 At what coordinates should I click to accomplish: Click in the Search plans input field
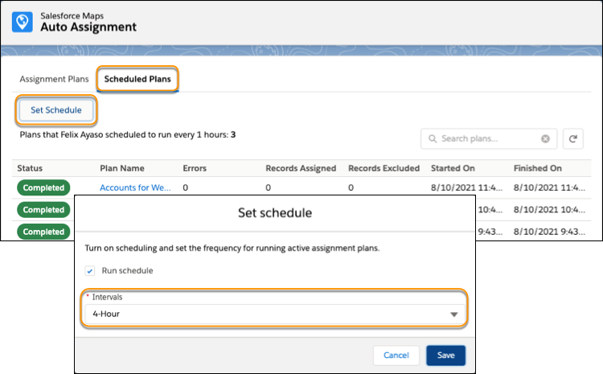tap(489, 138)
